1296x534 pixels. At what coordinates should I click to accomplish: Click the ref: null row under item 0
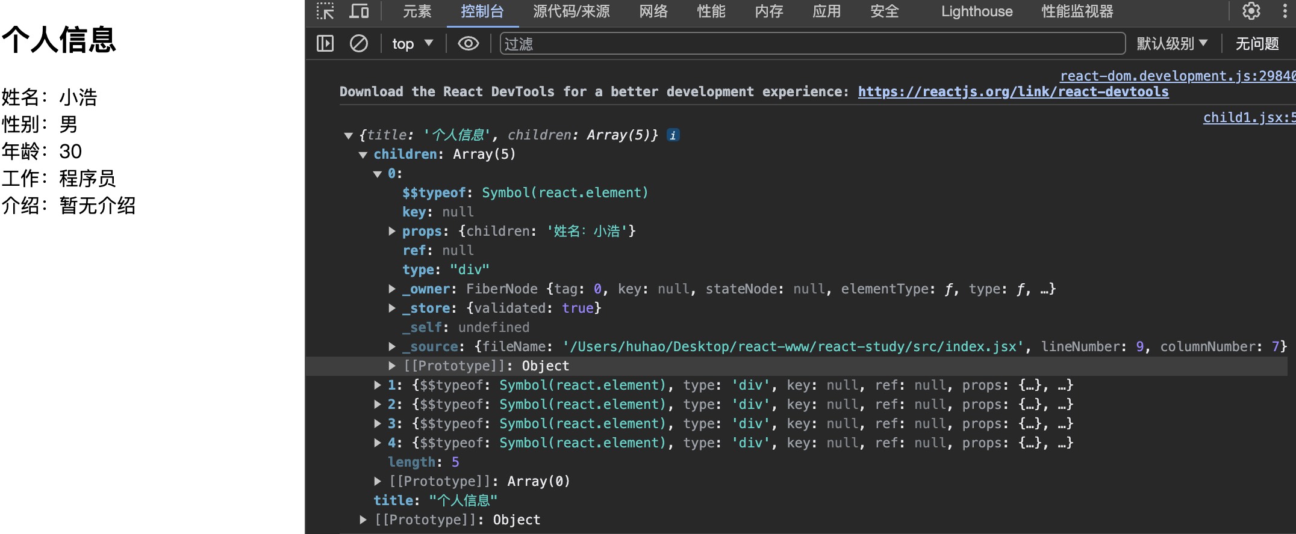click(x=438, y=250)
